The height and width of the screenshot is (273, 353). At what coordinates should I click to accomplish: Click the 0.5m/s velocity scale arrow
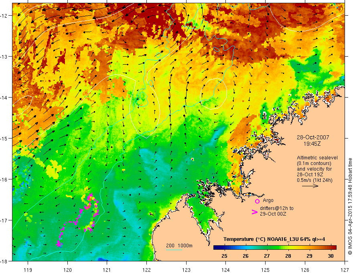tap(310, 186)
